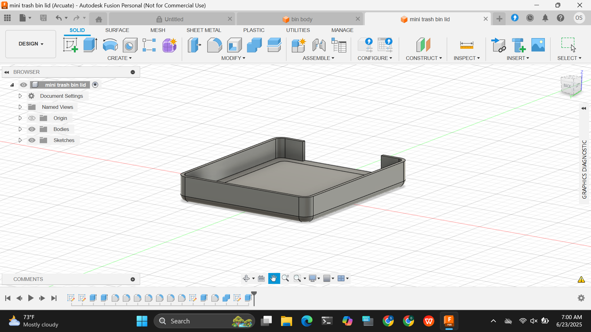591x332 pixels.
Task: Expand the Document Settings node
Action: 20,96
